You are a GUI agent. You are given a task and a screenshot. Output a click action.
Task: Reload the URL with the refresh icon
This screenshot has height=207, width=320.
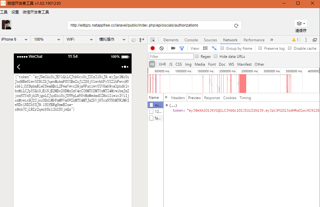[236, 26]
